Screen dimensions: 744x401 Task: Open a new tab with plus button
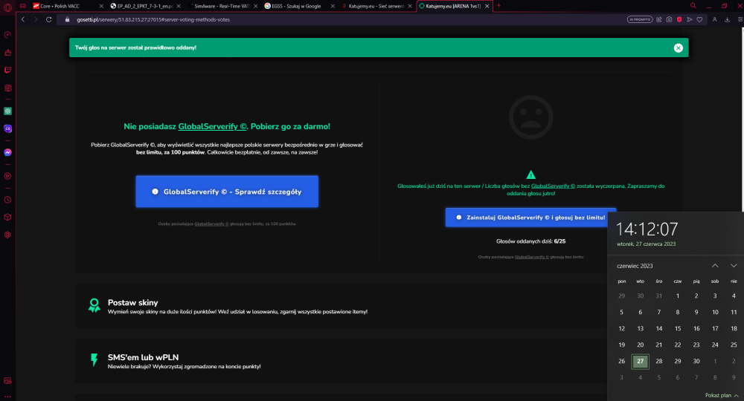(x=498, y=6)
